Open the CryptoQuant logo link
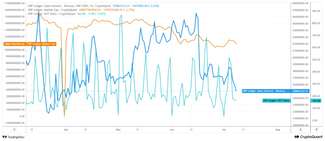 (x=308, y=137)
